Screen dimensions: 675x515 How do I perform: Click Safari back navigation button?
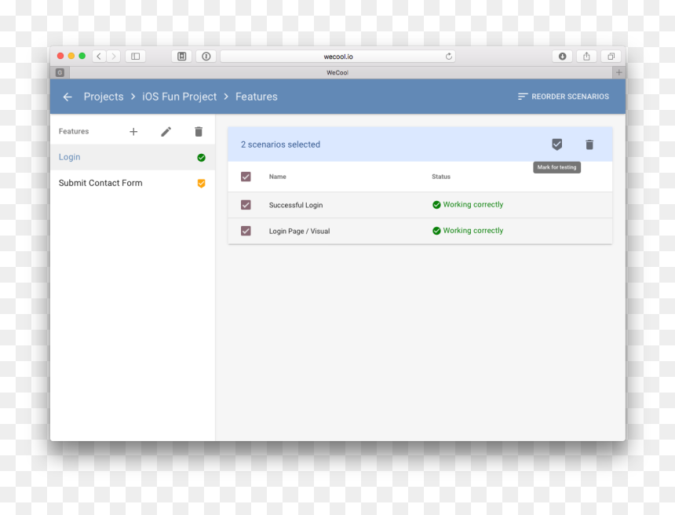click(99, 57)
